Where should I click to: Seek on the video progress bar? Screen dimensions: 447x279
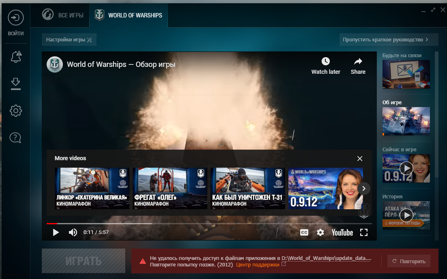[x=209, y=224]
